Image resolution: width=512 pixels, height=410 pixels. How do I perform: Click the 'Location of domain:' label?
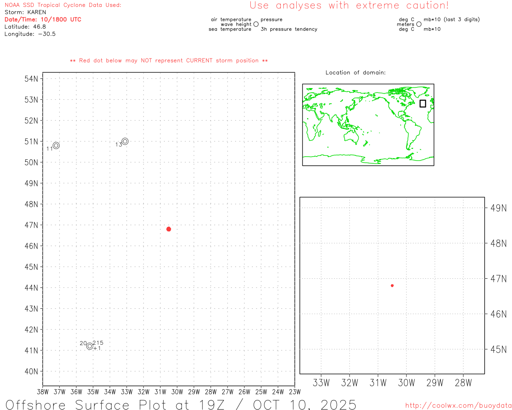(x=356, y=72)
